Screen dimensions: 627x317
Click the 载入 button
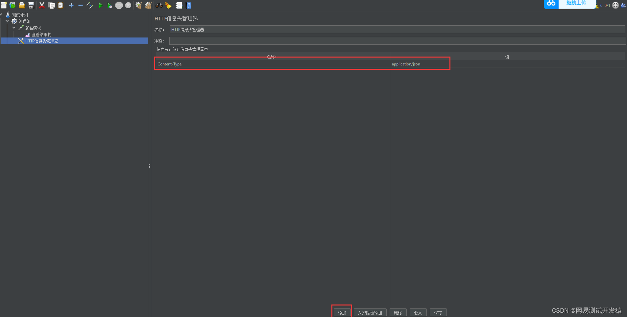coord(418,313)
